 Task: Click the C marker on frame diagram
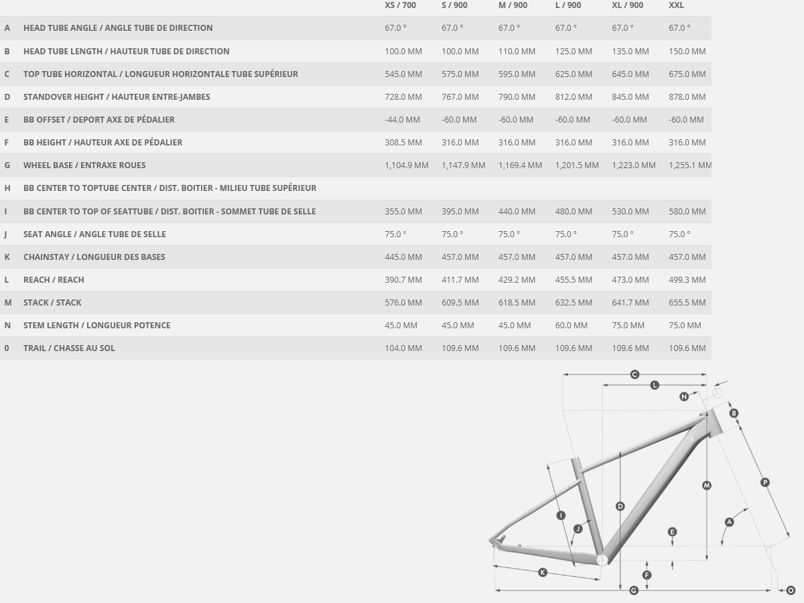click(x=634, y=375)
